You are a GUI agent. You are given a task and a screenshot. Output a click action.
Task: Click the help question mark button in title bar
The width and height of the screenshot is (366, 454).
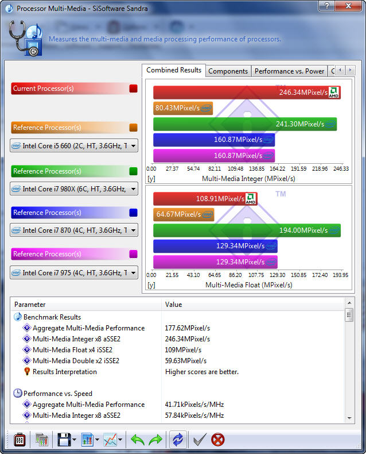coord(326,6)
